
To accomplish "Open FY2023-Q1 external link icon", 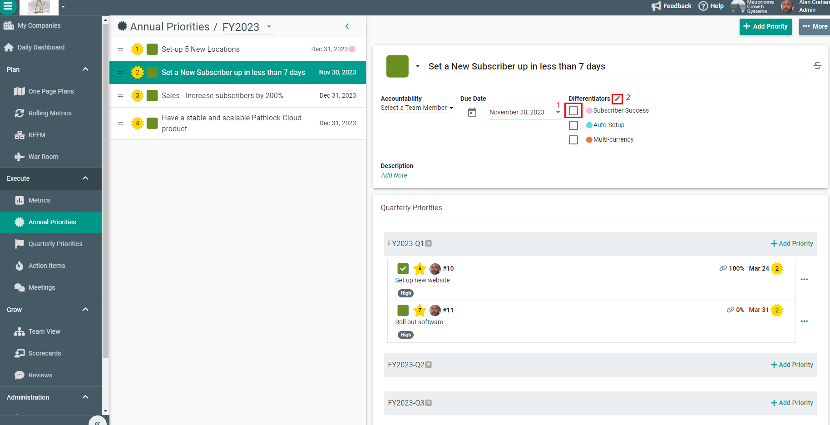I will tap(429, 244).
